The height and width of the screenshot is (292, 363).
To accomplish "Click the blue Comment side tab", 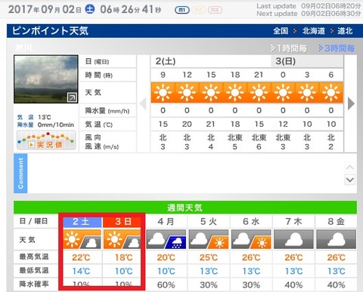I will (20, 174).
